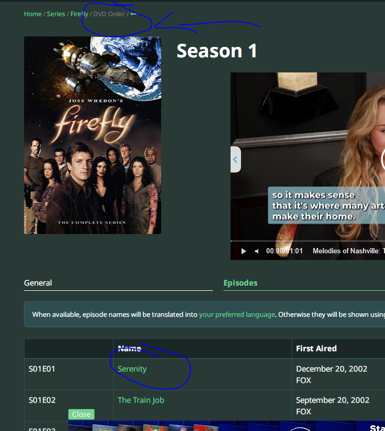Screen dimensions: 385x431
Task: Open the Serenity episode link
Action: click(132, 369)
